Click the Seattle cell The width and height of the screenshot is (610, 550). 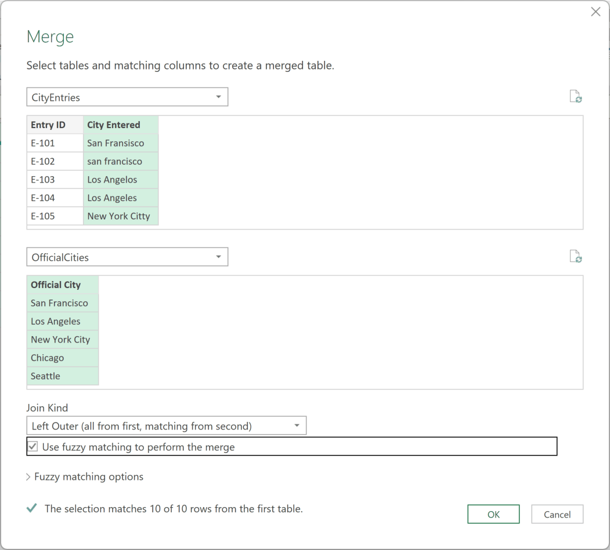coord(63,376)
